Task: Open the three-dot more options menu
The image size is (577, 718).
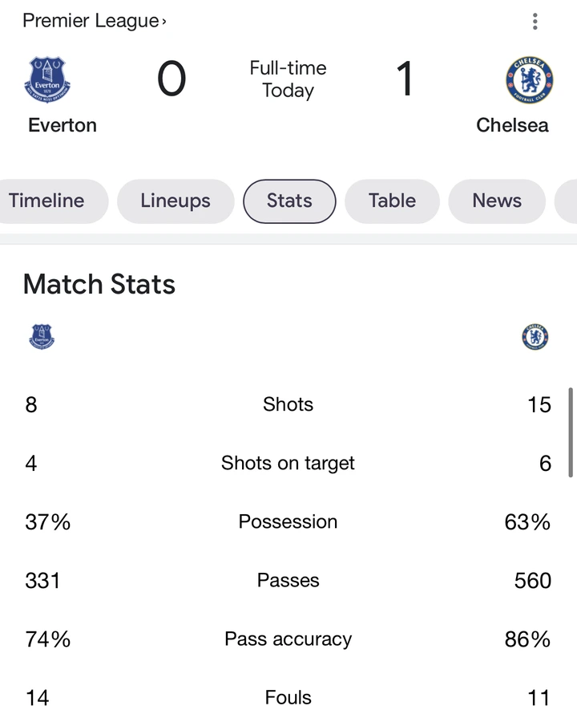Action: click(535, 22)
